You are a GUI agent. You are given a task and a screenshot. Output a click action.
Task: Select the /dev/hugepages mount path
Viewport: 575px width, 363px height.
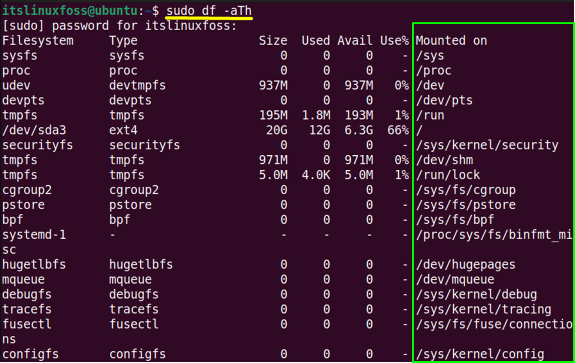tap(465, 264)
